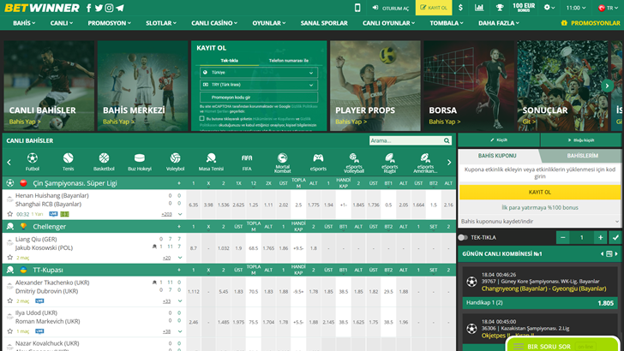Screen dimensions: 624x351
Task: Switch to BAHİS KUPONU tab
Action: (497, 156)
